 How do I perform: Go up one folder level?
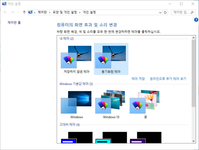pyautogui.click(x=24, y=12)
